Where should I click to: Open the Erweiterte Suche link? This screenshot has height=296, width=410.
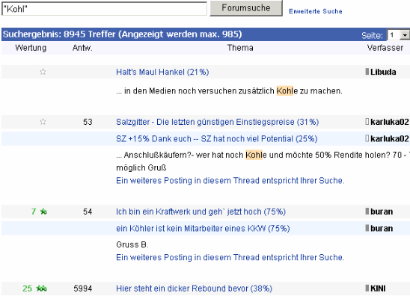[x=315, y=11]
